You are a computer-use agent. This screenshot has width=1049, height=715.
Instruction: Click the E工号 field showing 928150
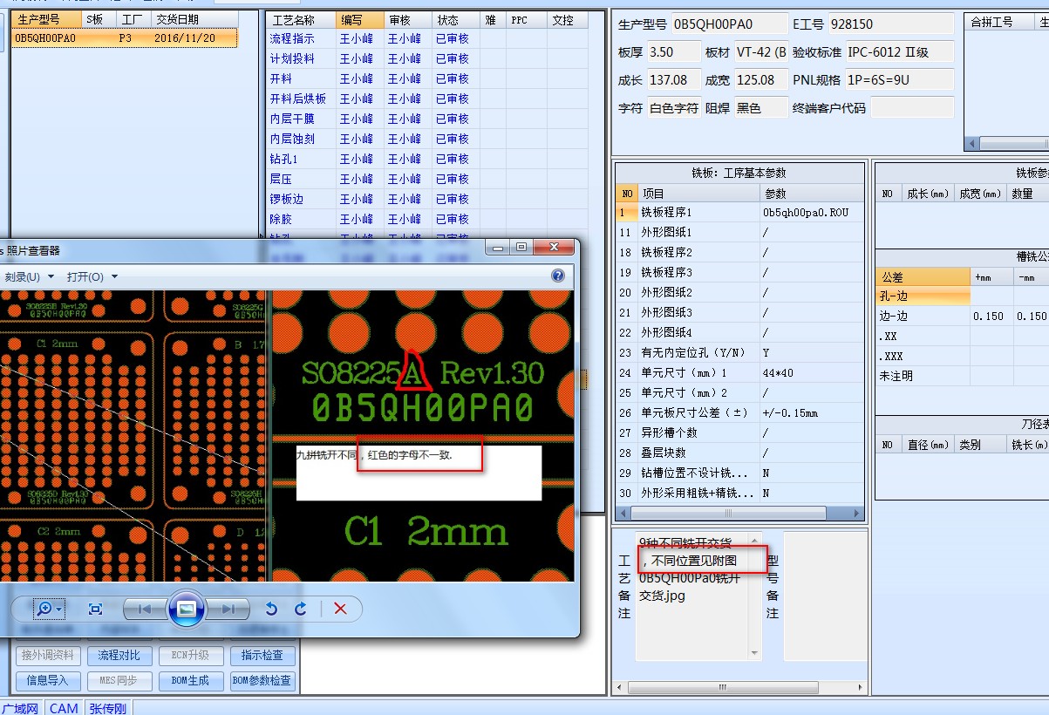pos(889,24)
